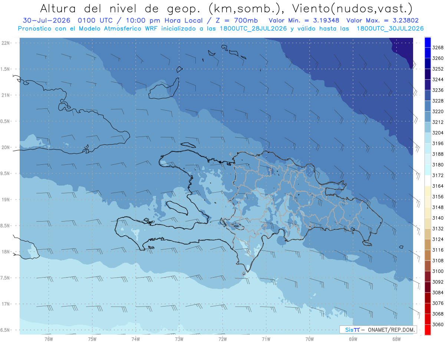445x344 pixels.
Task: Click the 73W longitude label
Action: point(179,339)
